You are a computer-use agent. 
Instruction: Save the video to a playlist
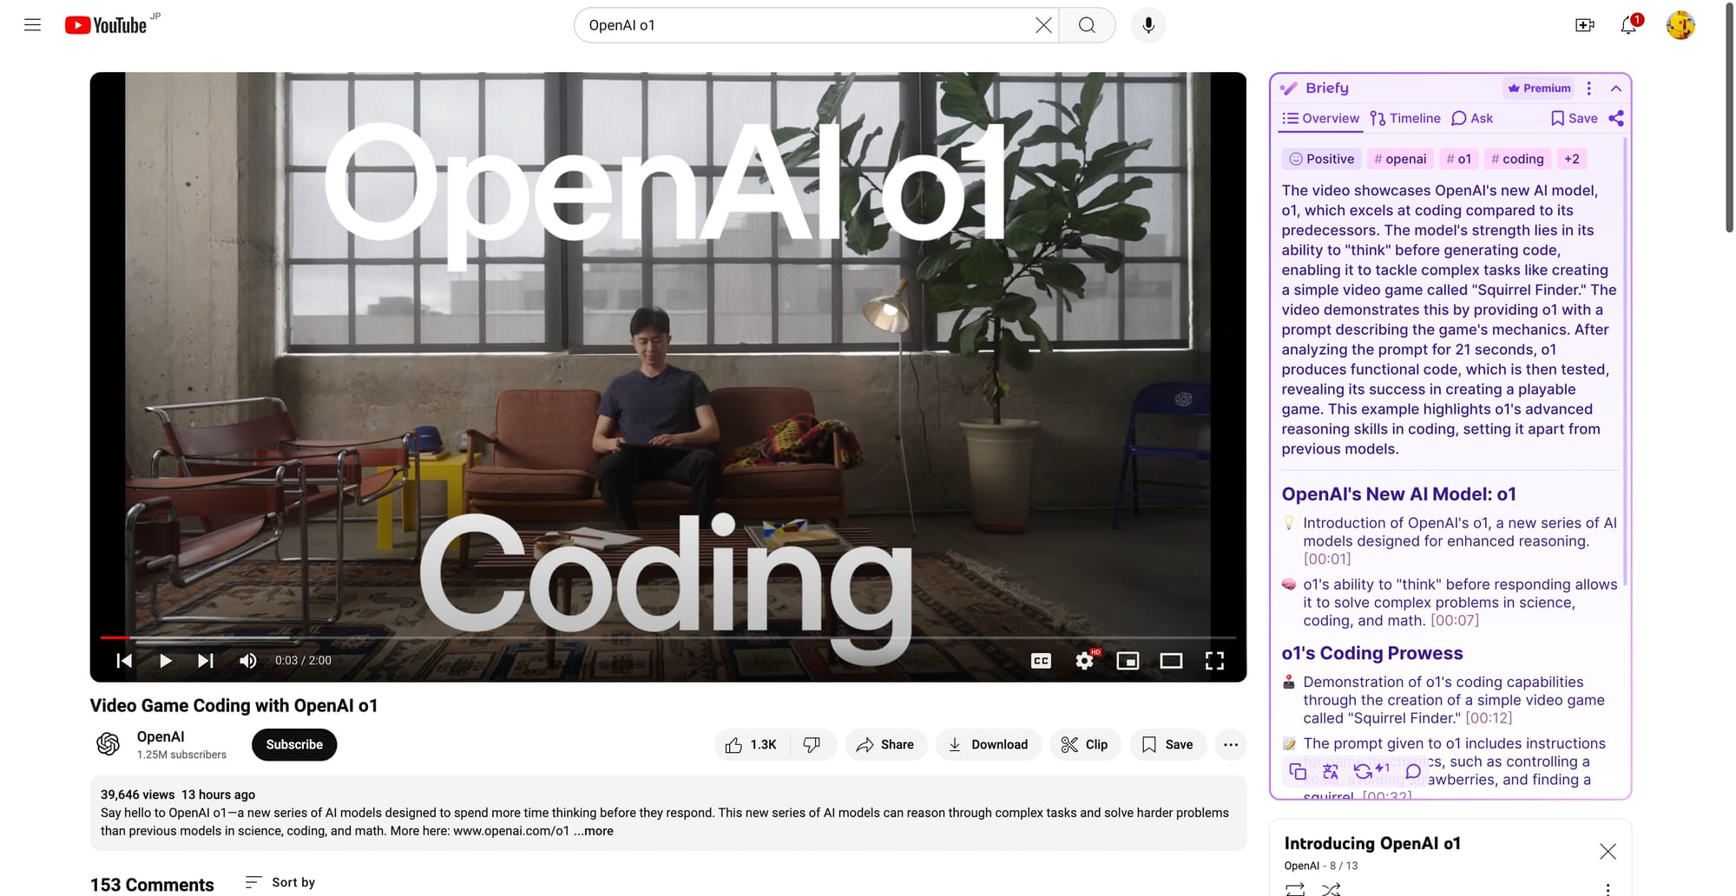1167,744
